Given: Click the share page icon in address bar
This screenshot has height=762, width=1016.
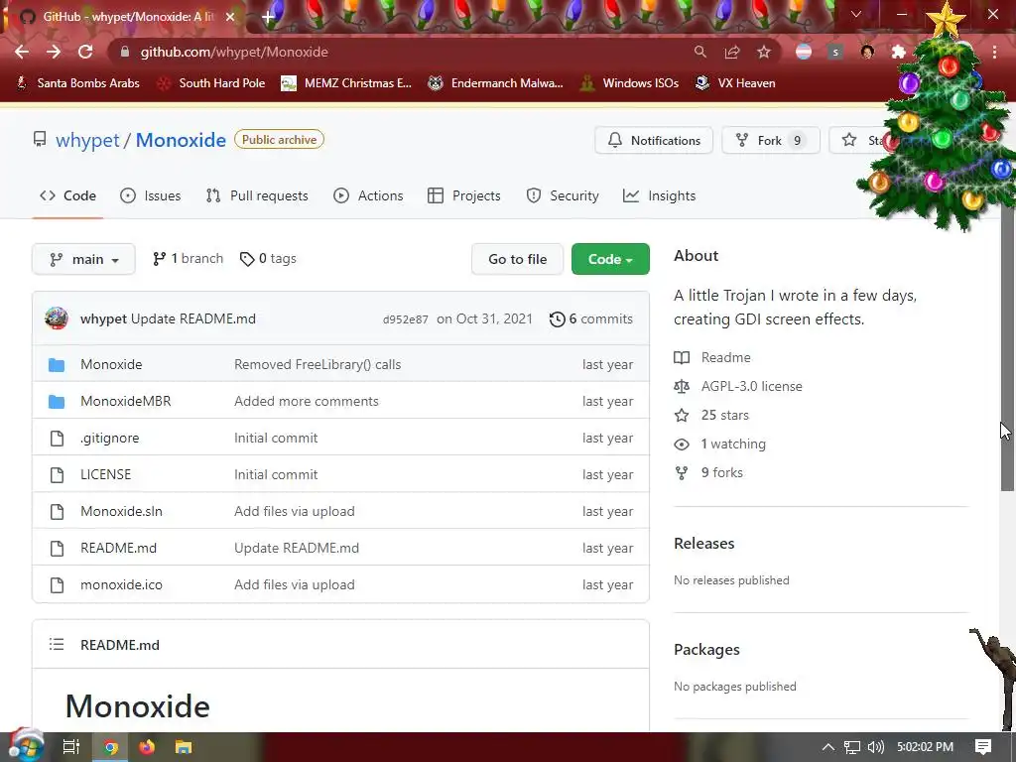Looking at the screenshot, I should pos(732,52).
